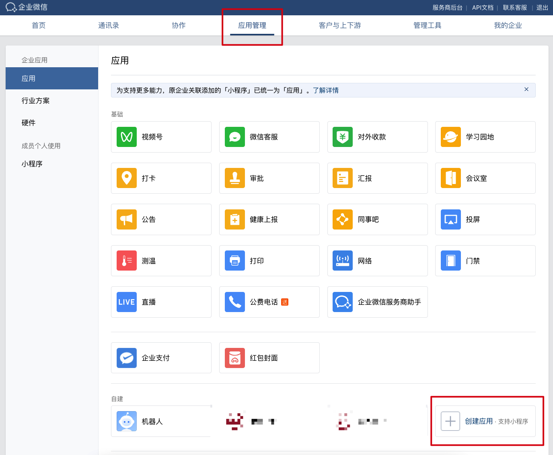Open the 网络 router icon

(x=343, y=261)
